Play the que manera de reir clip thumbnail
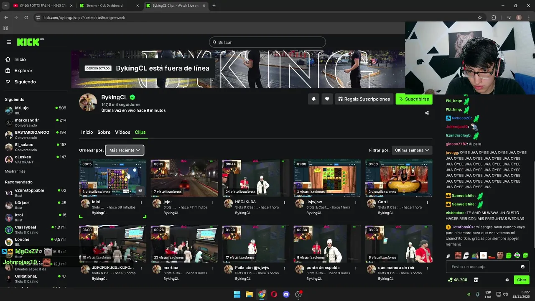535x301 pixels. (x=399, y=244)
